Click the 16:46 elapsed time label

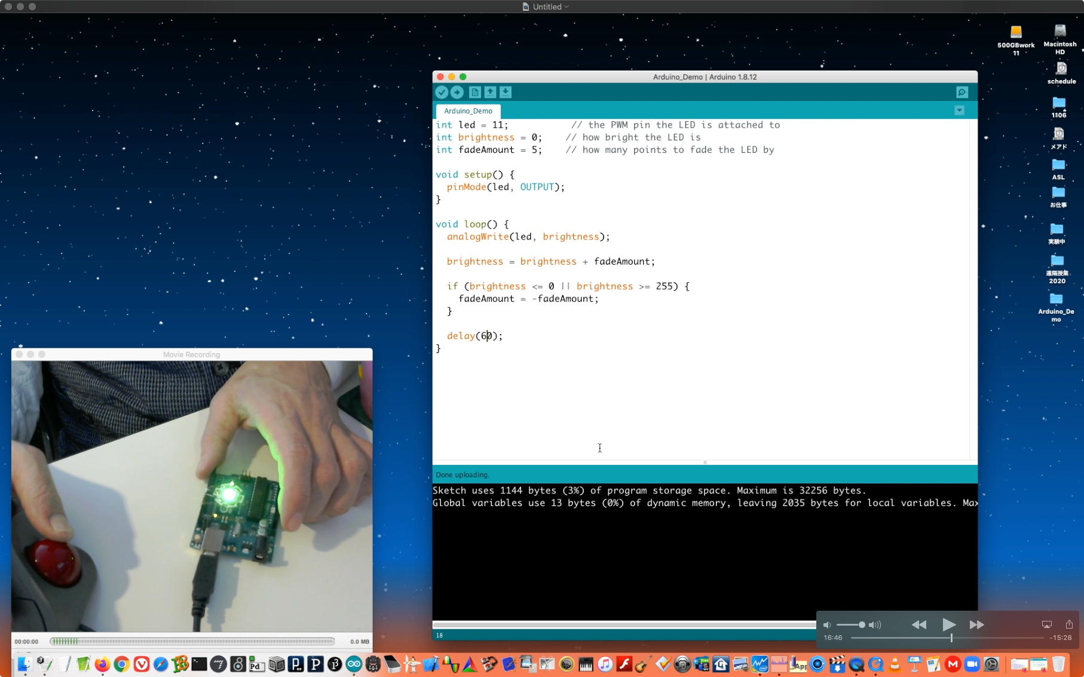[833, 638]
